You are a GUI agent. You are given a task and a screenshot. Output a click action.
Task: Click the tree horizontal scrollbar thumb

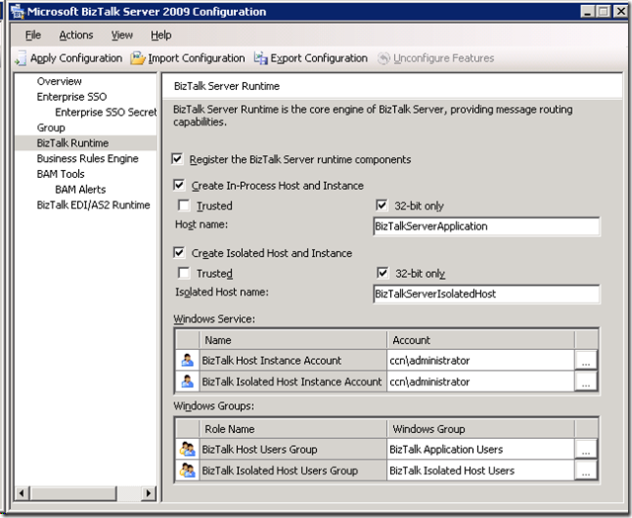click(74, 493)
